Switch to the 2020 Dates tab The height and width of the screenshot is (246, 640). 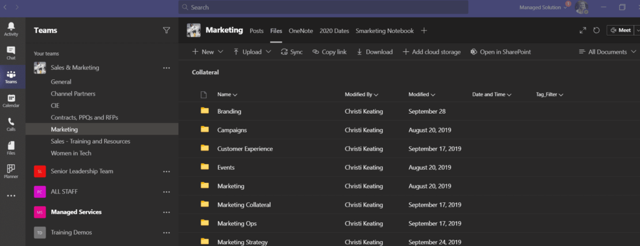334,31
